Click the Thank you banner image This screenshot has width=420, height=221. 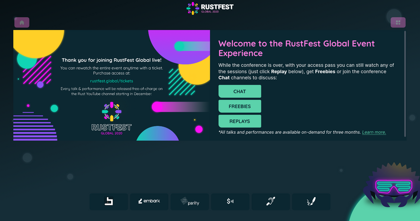[112, 85]
